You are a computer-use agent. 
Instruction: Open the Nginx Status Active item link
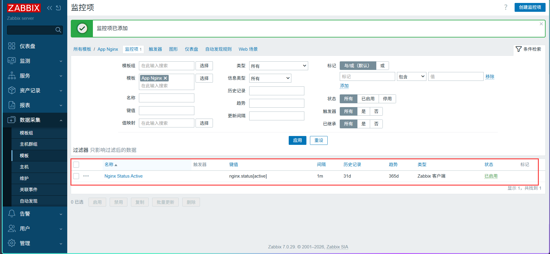coord(124,176)
